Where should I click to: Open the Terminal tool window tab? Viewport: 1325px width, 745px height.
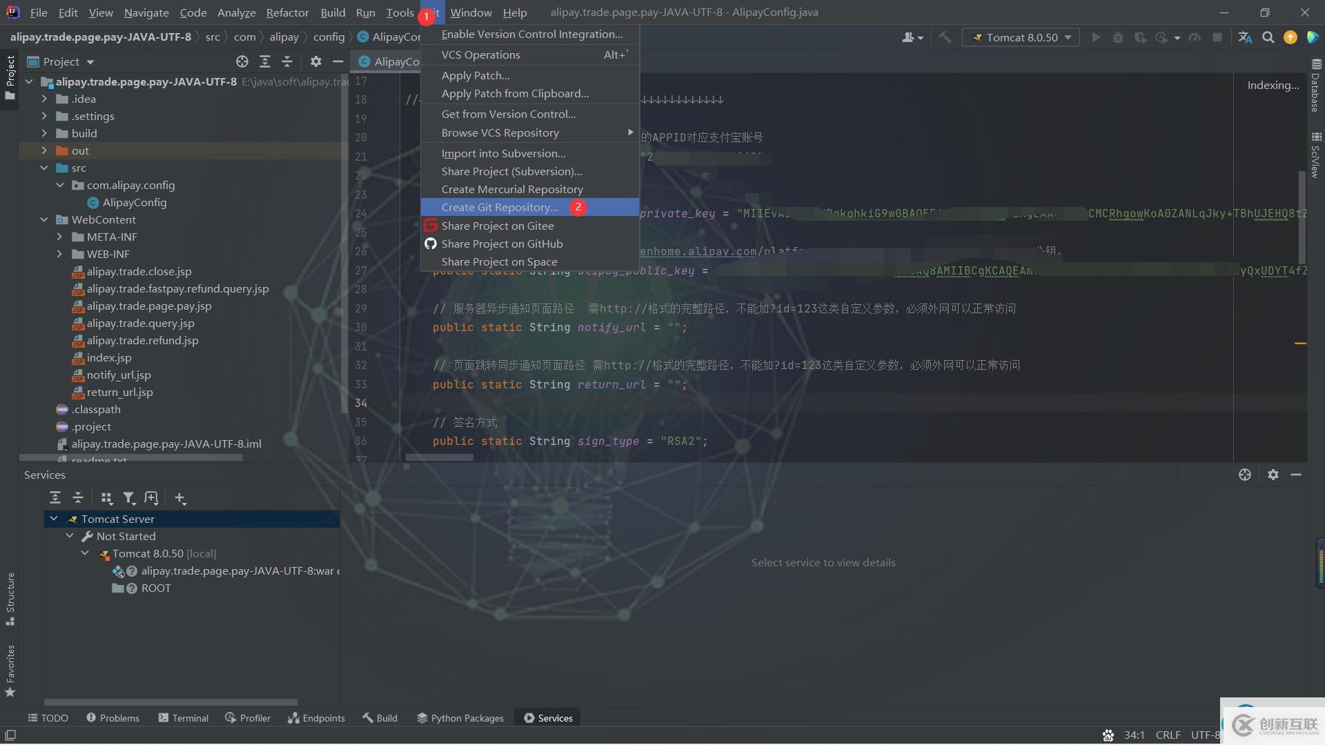click(183, 718)
